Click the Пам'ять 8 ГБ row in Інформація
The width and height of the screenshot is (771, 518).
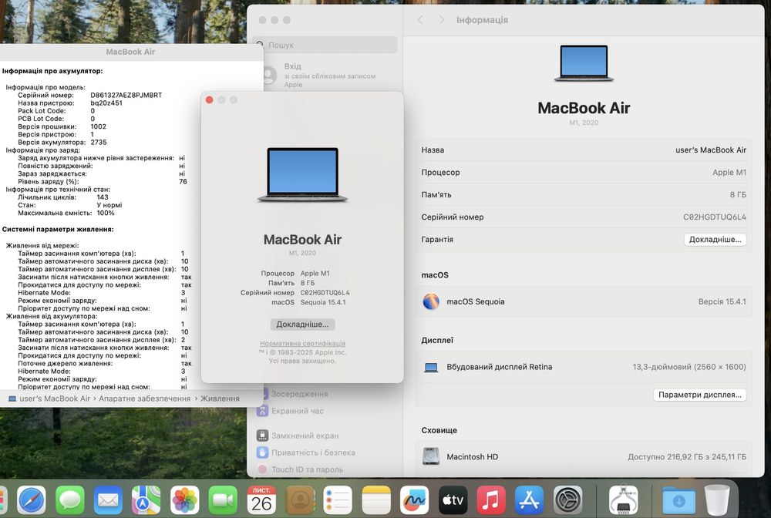click(x=584, y=194)
